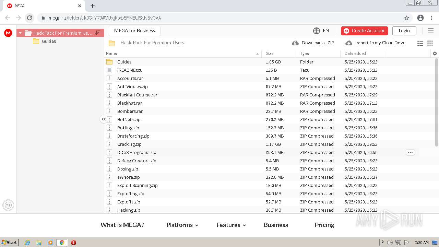Screen dimensions: 439x247
Task: Click Import to my Cloud Drive
Action: click(375, 43)
